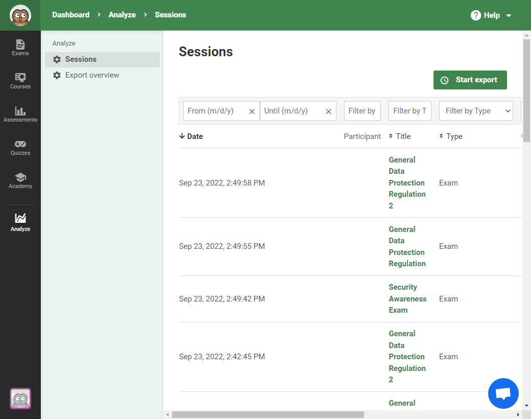Image resolution: width=531 pixels, height=419 pixels.
Task: Open the live chat bubble
Action: click(503, 393)
